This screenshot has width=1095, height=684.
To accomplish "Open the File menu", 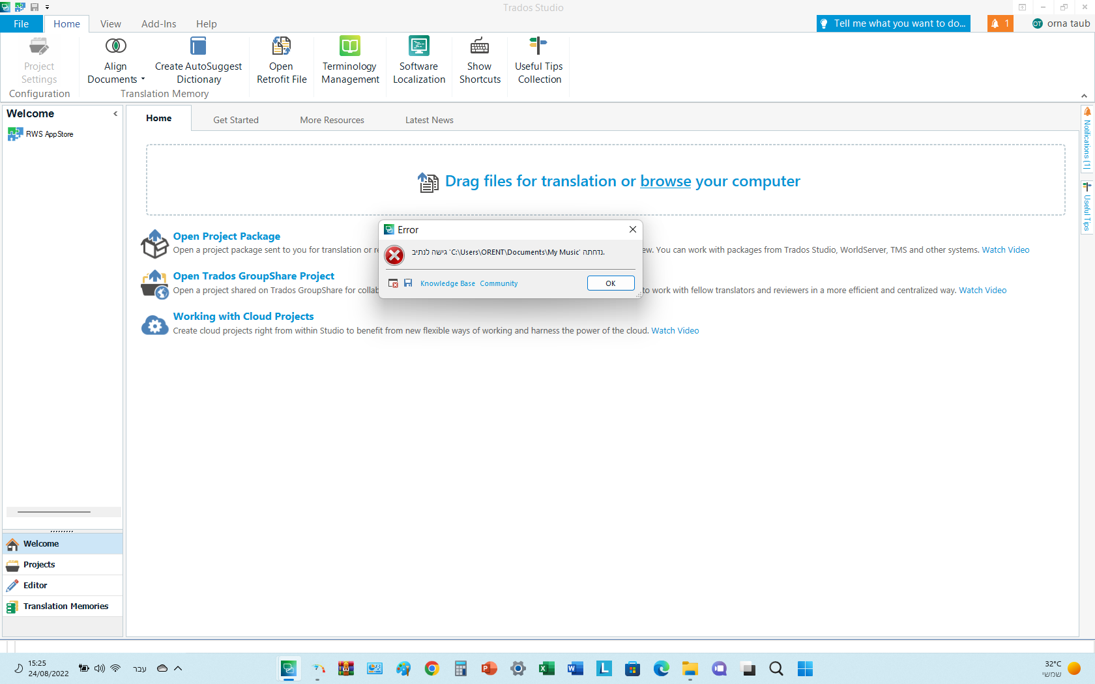I will (x=22, y=23).
